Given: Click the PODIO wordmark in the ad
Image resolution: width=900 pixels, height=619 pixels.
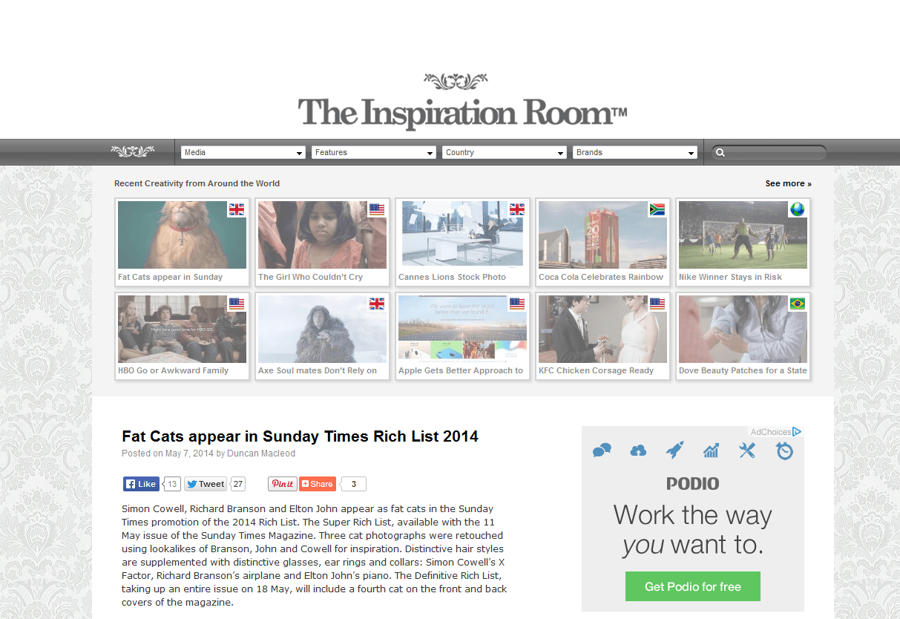Looking at the screenshot, I should pyautogui.click(x=693, y=484).
